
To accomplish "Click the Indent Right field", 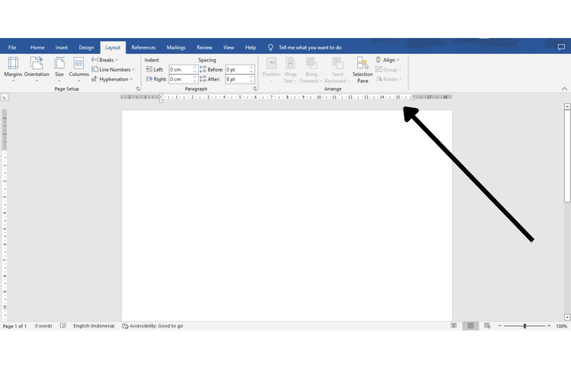I will (x=180, y=79).
